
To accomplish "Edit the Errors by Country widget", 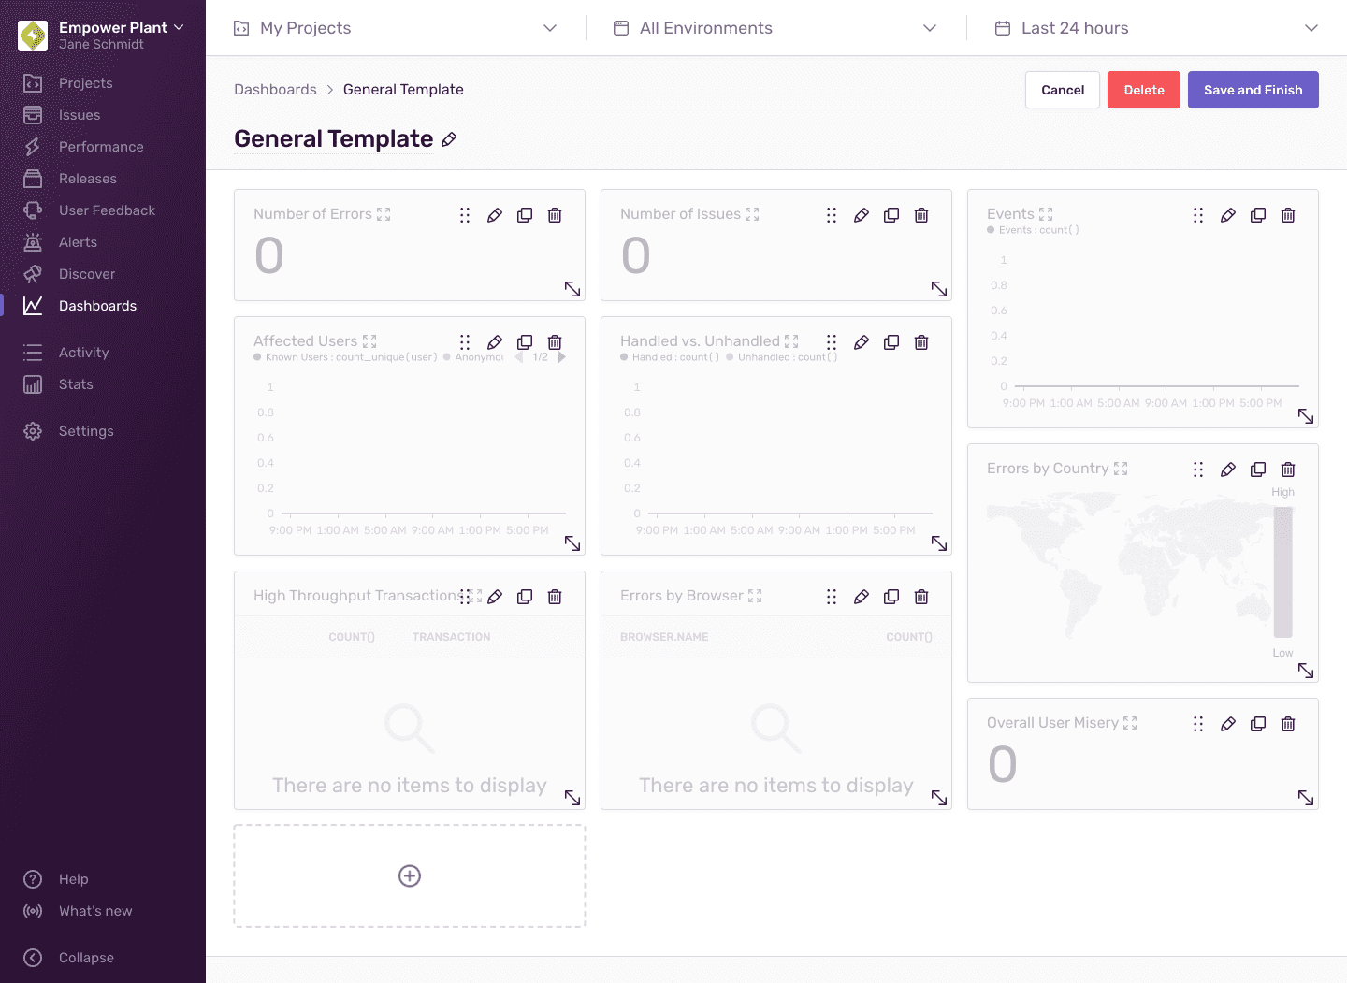I will [1228, 470].
